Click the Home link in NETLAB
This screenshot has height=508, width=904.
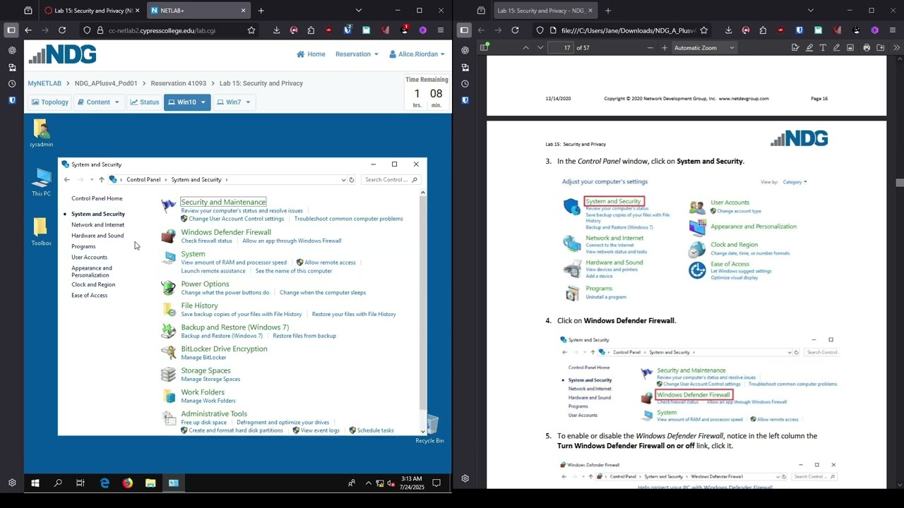coord(311,54)
